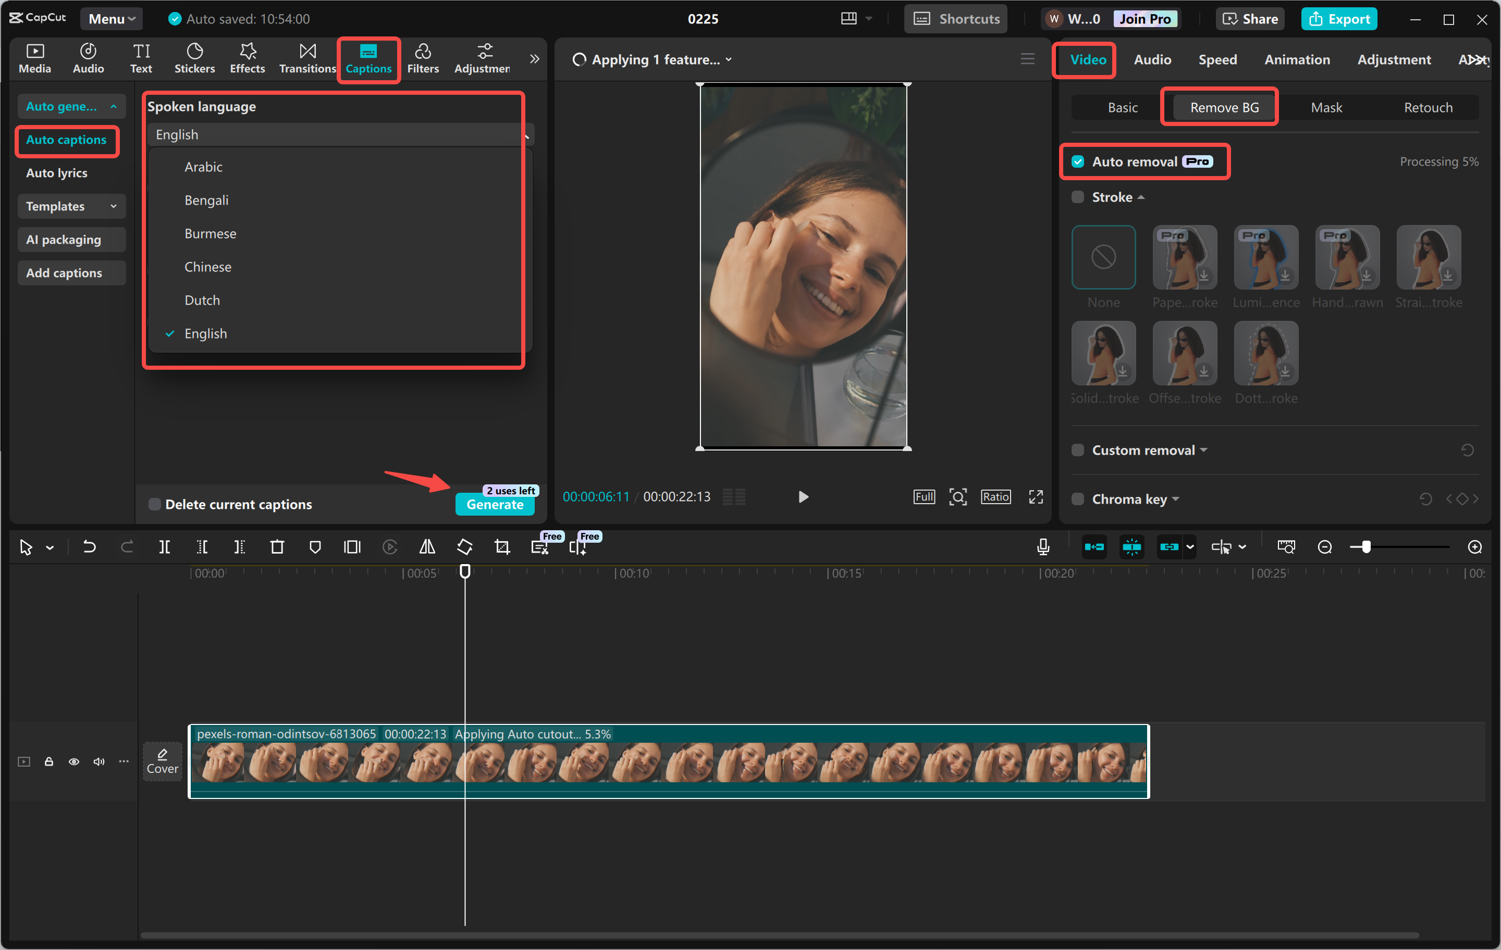Click the Export button
Viewport: 1501px width, 950px height.
point(1338,18)
